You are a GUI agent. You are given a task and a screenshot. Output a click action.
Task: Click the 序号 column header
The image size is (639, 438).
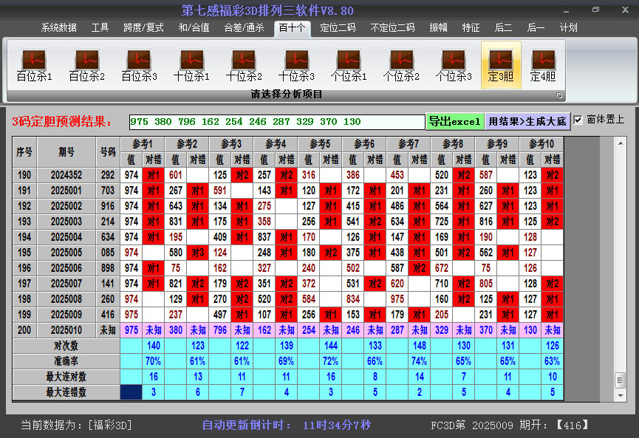pos(24,152)
